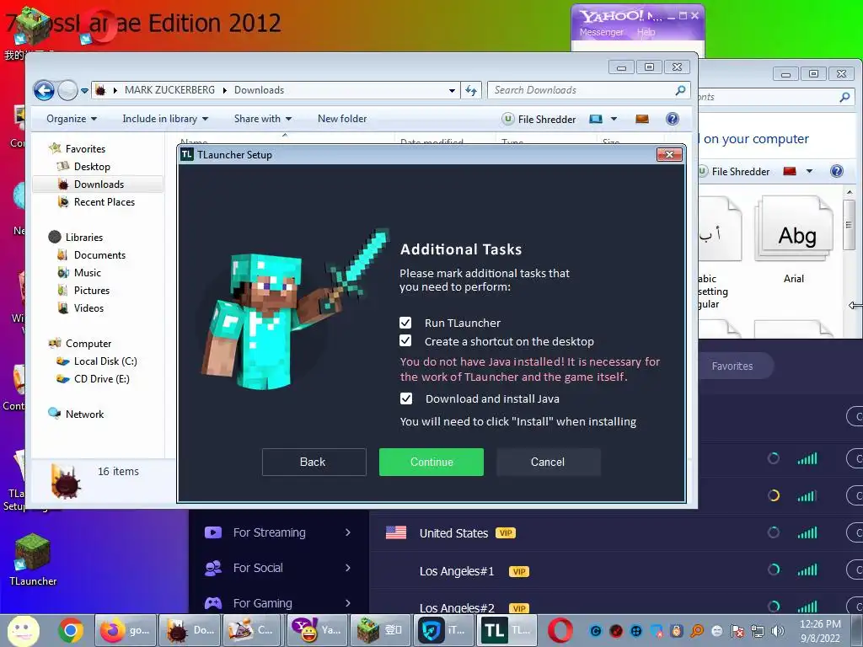Click the volume speaker tray icon
863x647 pixels.
tap(778, 631)
